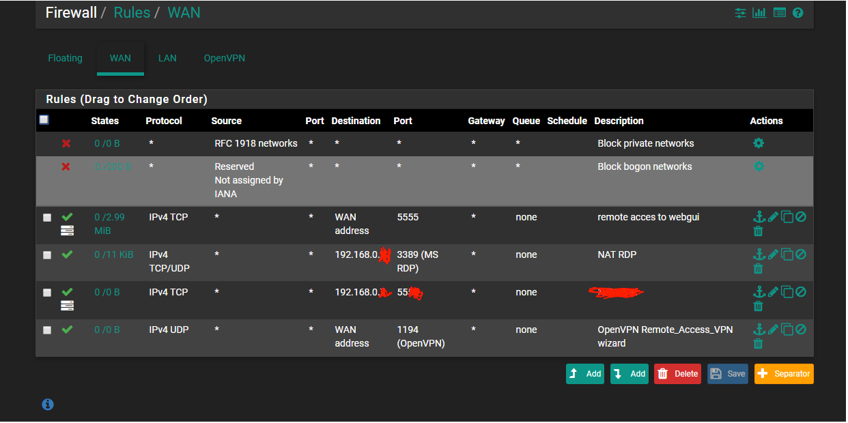
Task: Switch to the Floating tab
Action: click(66, 58)
